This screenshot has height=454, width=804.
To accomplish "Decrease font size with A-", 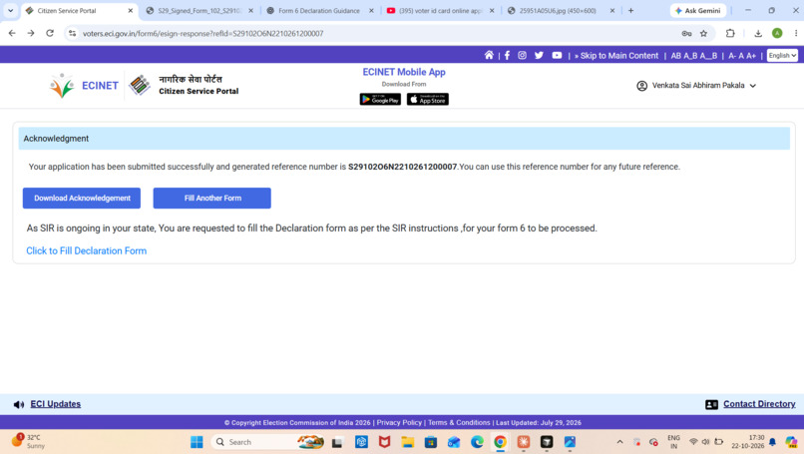I will [x=732, y=56].
